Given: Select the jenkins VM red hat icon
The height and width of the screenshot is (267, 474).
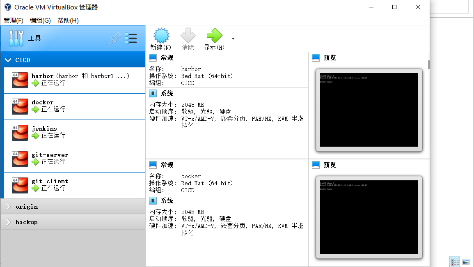Looking at the screenshot, I should click(x=20, y=133).
